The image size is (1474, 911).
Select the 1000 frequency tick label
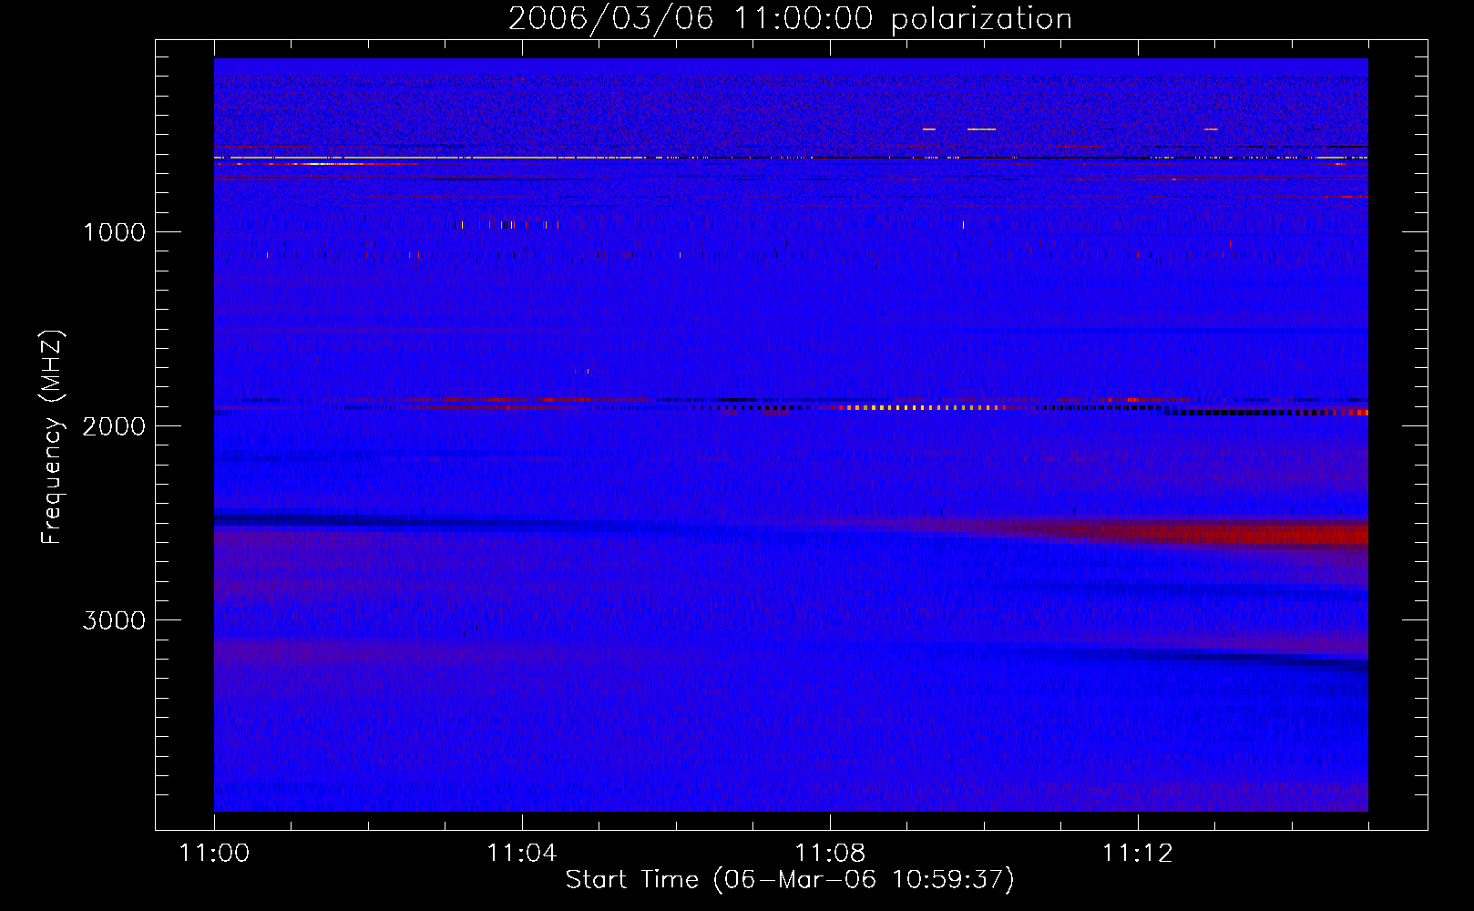[x=114, y=232]
